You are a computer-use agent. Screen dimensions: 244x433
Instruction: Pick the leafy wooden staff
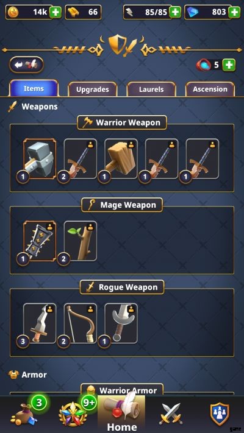[81, 241]
